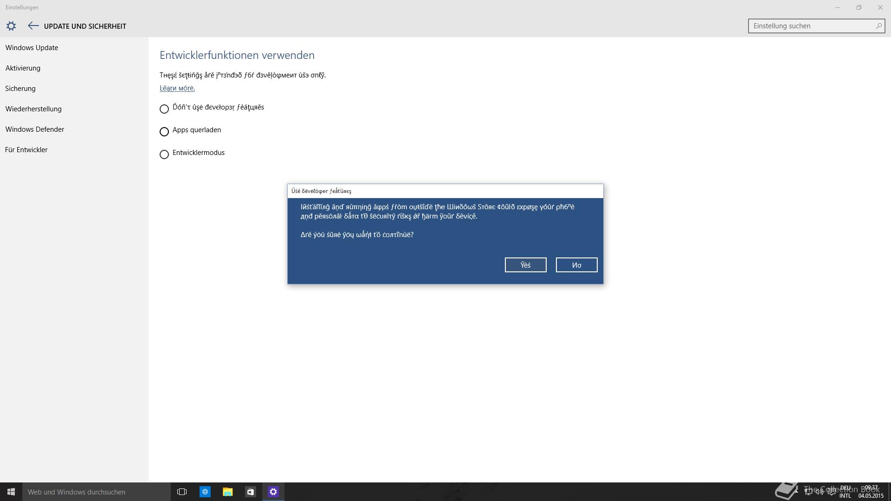Confirm the dialog with the Yes button
Screen dimensions: 891x501
(x=525, y=265)
